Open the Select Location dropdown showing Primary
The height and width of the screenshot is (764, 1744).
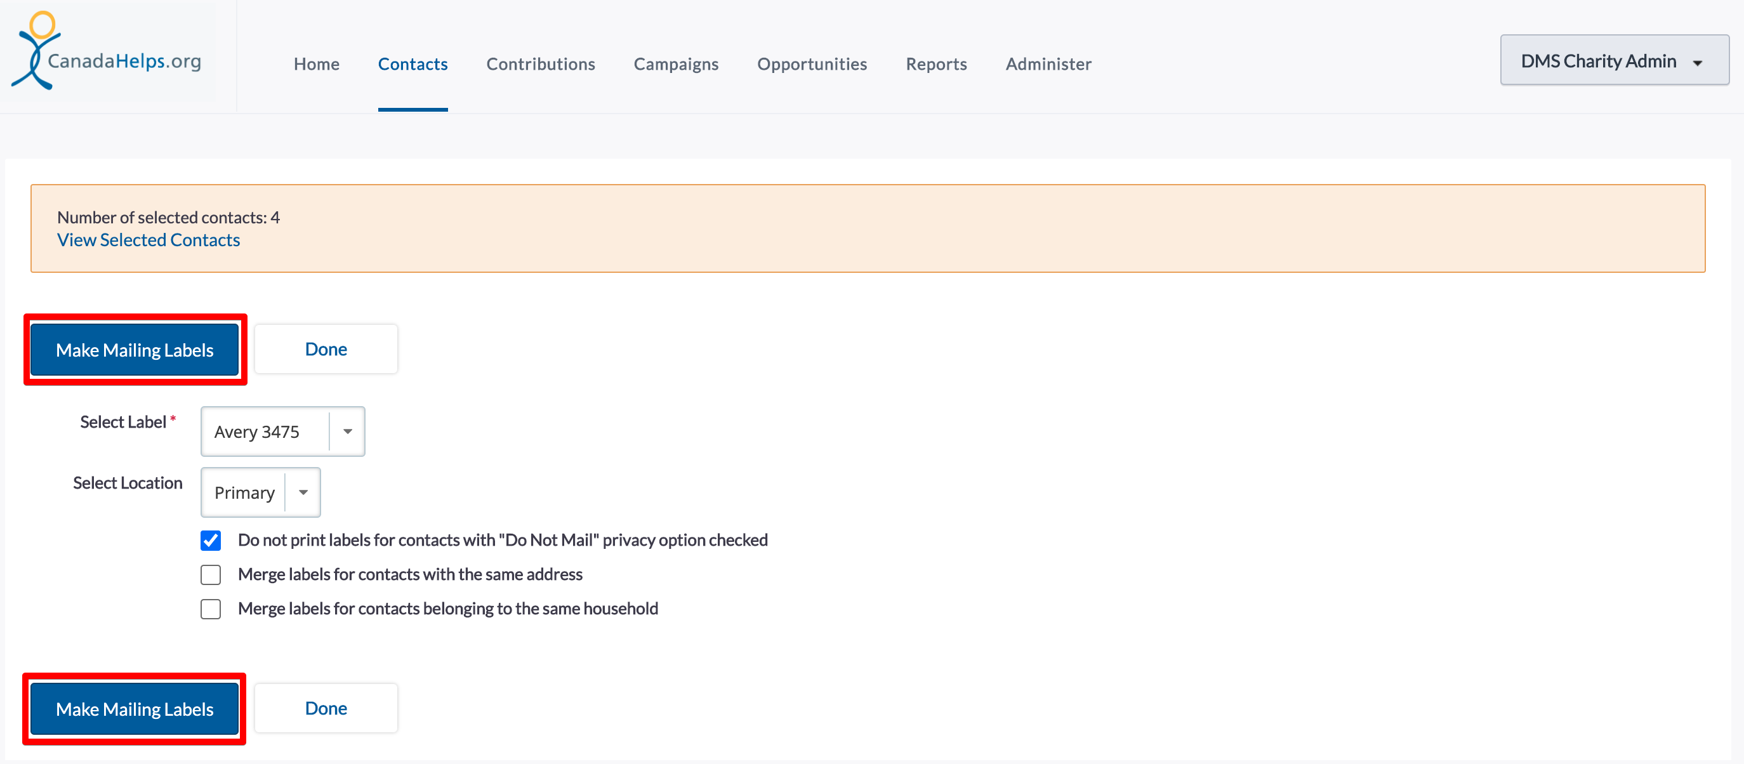click(260, 492)
